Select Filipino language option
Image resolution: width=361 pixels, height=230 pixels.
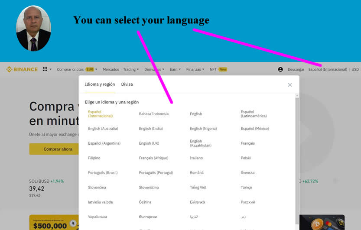click(94, 158)
